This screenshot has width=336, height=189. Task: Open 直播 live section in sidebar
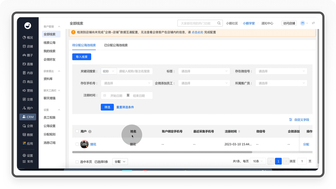coord(28,64)
